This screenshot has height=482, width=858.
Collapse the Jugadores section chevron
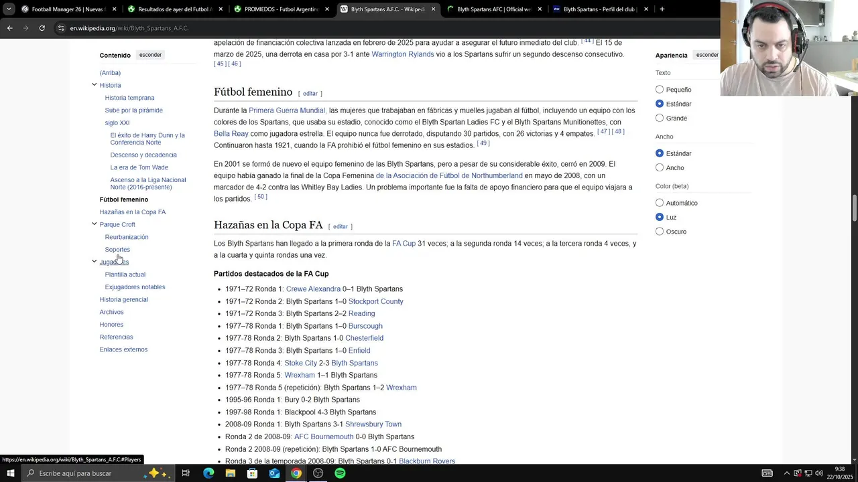pyautogui.click(x=94, y=261)
